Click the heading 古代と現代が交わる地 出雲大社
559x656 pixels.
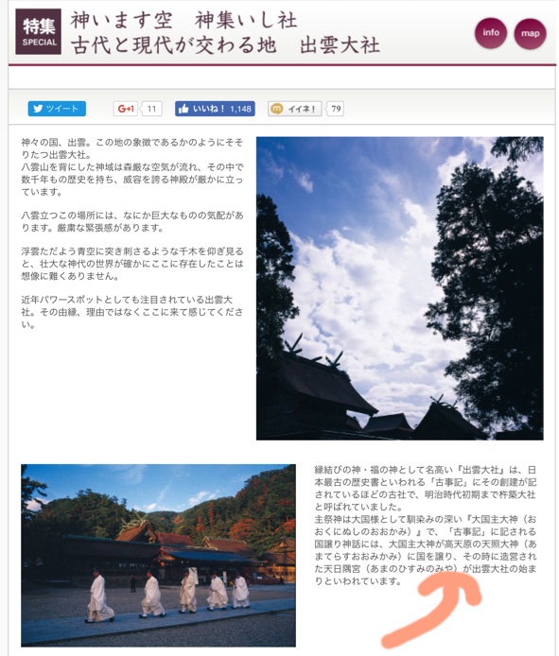click(x=225, y=45)
